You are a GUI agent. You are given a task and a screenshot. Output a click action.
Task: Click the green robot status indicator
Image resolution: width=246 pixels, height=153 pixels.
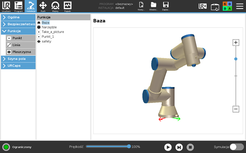coord(6,147)
